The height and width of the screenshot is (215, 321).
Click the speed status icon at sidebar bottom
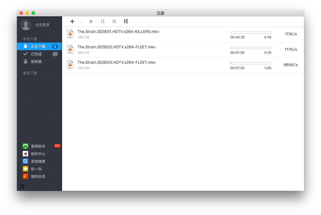coord(23,186)
